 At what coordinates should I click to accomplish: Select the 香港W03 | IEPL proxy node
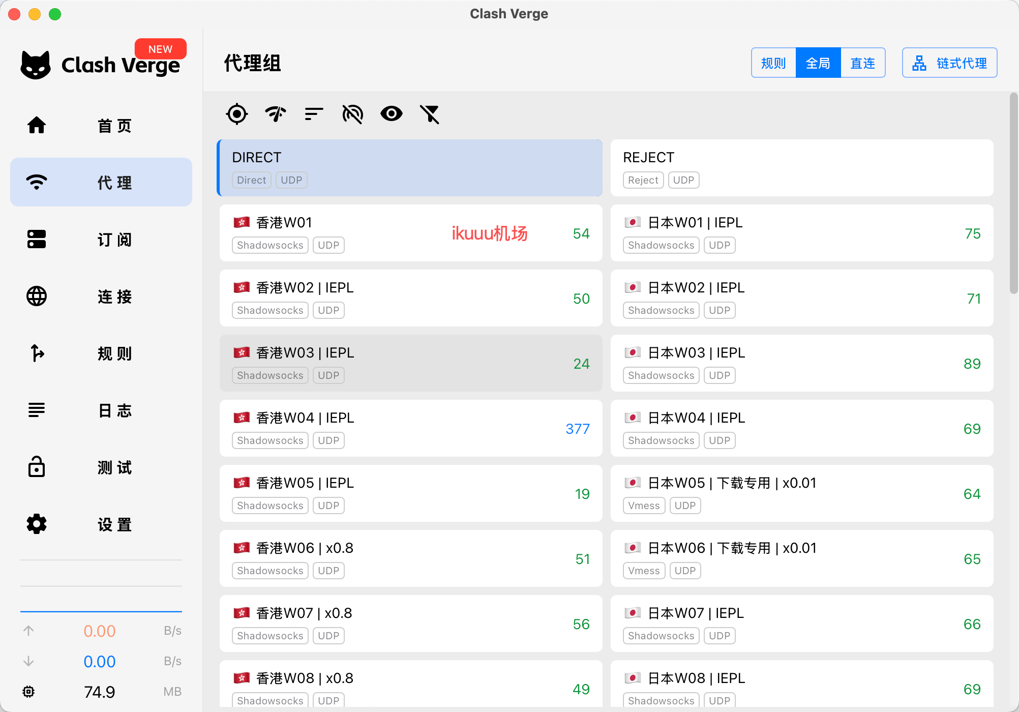tap(411, 363)
